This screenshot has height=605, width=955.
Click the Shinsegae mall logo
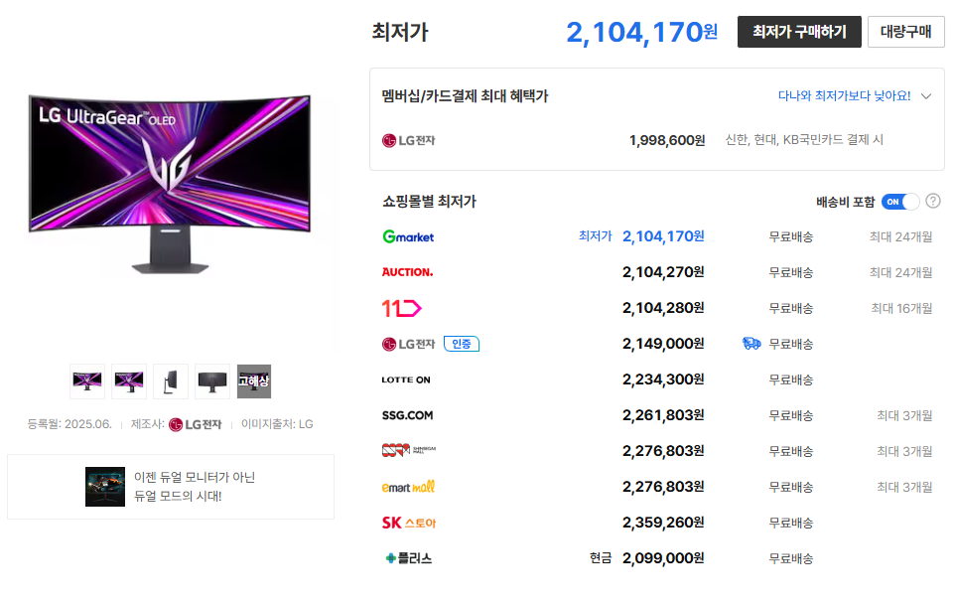pos(408,451)
